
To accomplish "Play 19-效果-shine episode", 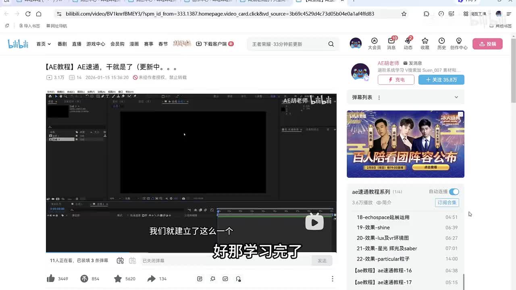I will pyautogui.click(x=407, y=228).
